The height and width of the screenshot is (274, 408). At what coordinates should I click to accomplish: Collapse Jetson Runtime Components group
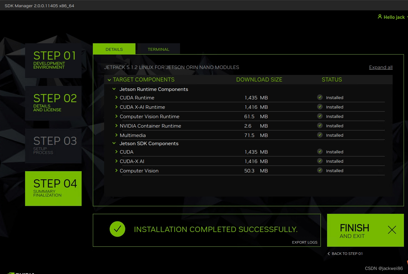click(114, 89)
